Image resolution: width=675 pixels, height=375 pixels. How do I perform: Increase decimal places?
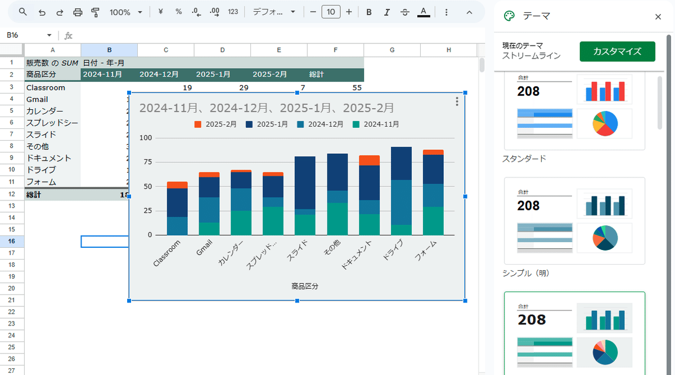(x=214, y=12)
